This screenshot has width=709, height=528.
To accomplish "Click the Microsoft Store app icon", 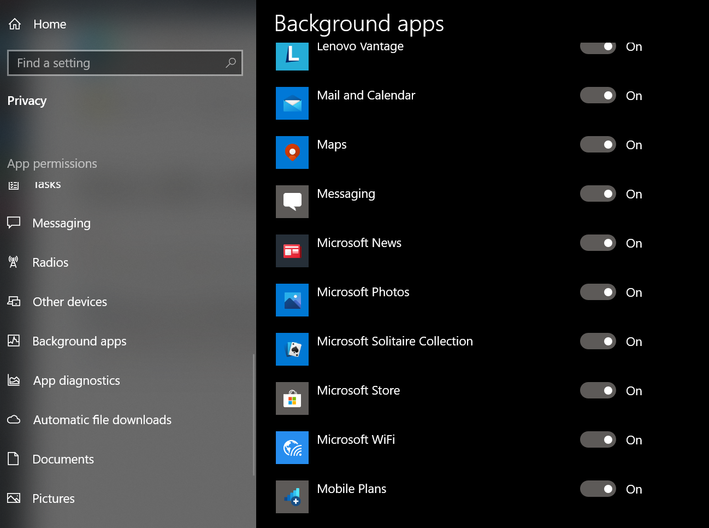I will point(292,398).
